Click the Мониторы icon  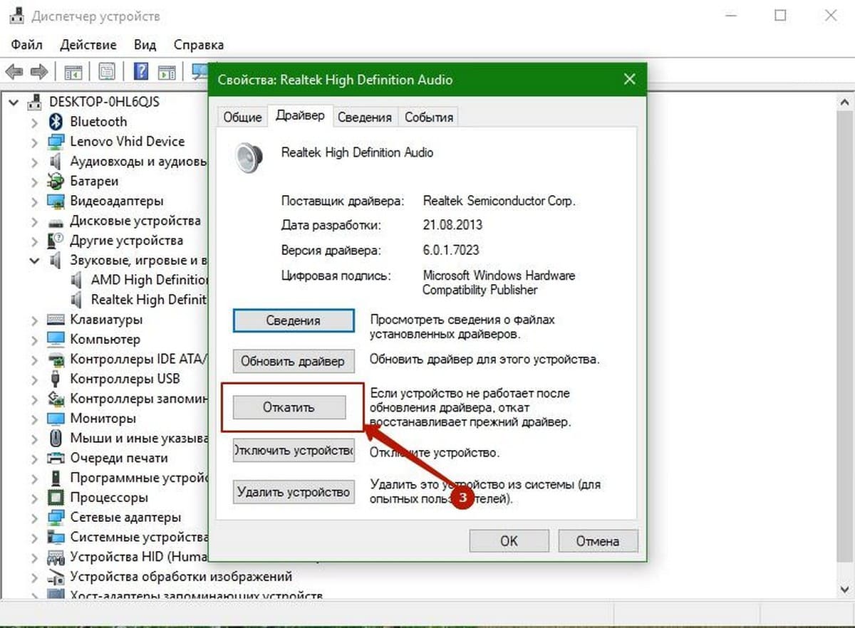point(56,419)
